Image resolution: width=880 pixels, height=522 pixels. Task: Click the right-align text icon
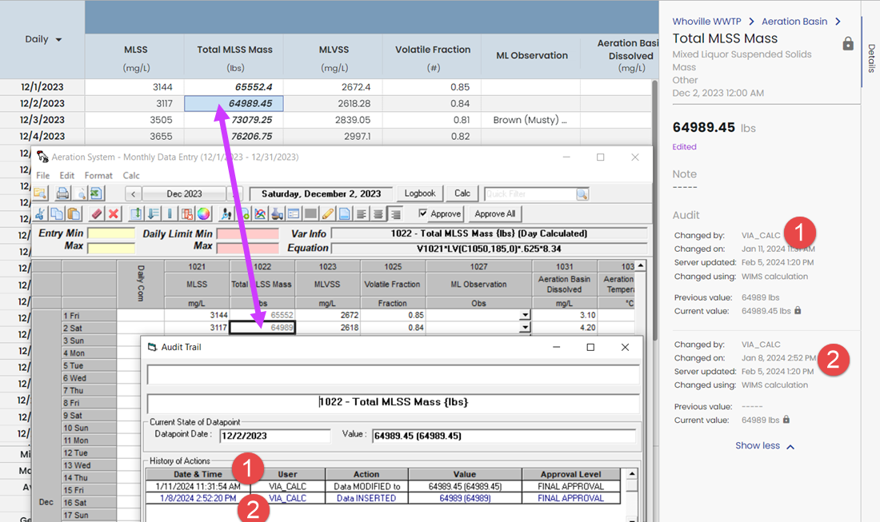[394, 214]
